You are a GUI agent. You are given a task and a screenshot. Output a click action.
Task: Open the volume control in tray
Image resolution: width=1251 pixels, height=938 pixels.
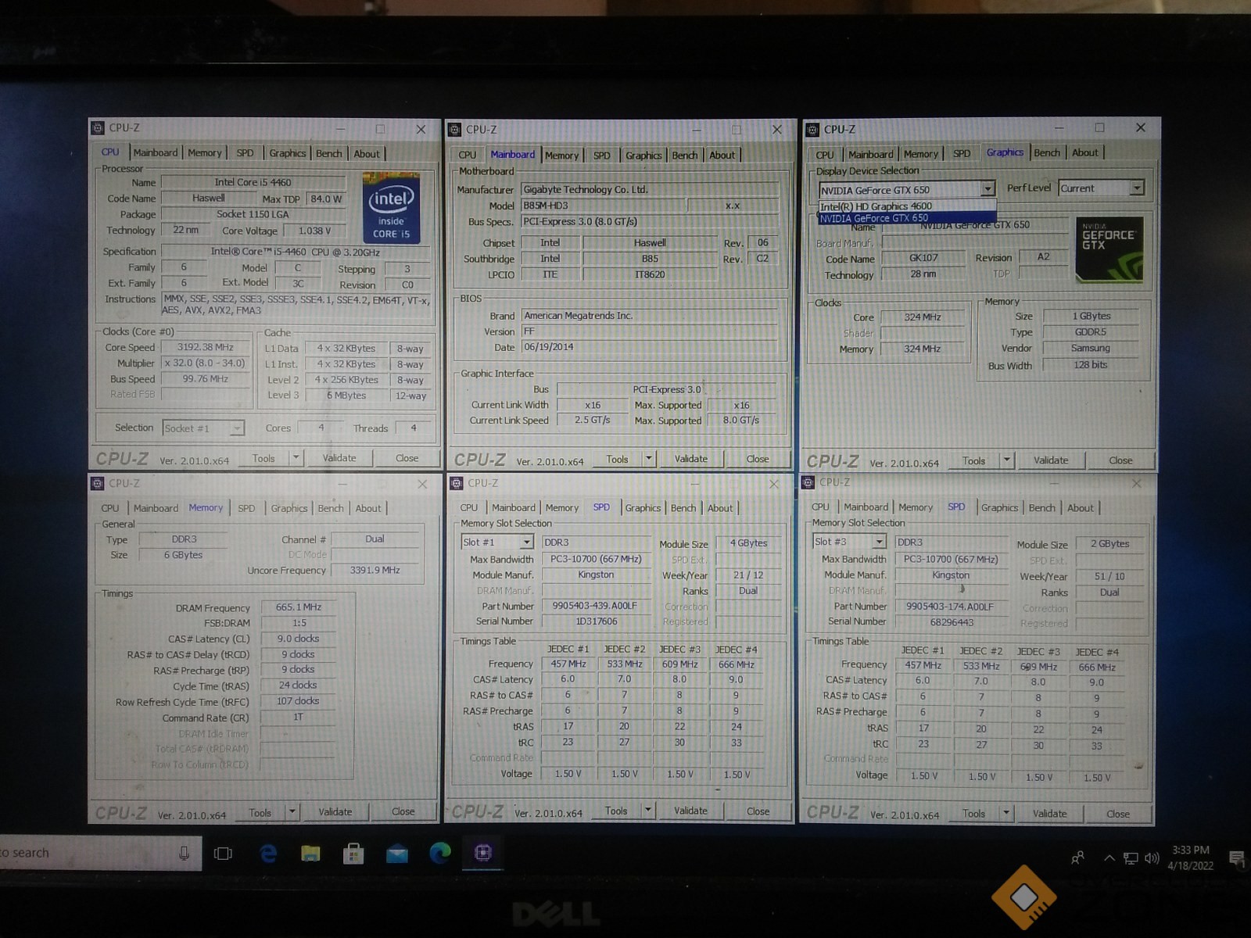click(x=1152, y=858)
